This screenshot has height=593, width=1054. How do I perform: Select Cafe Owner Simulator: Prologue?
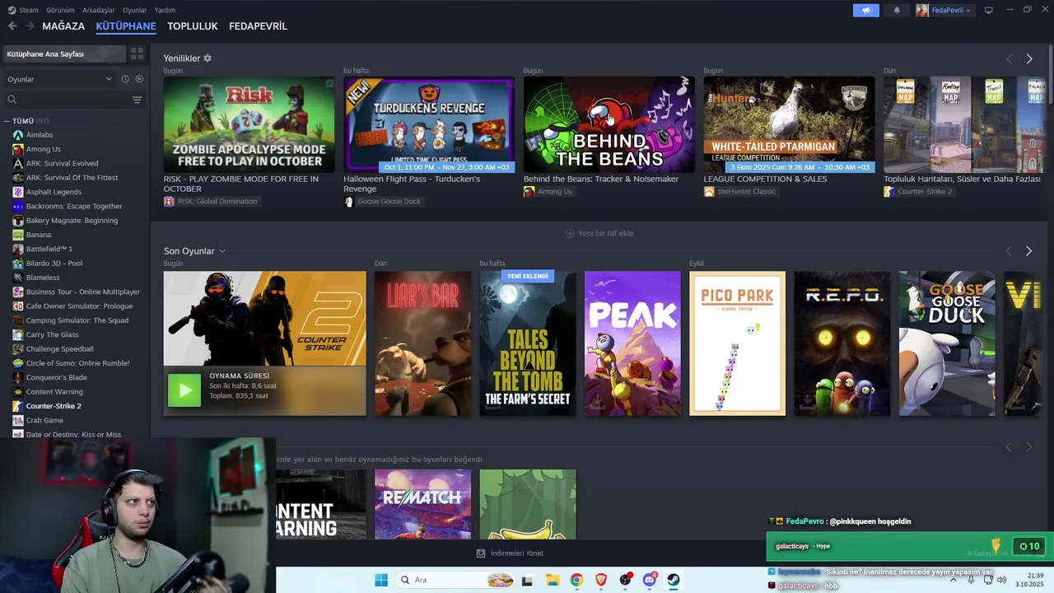(79, 306)
